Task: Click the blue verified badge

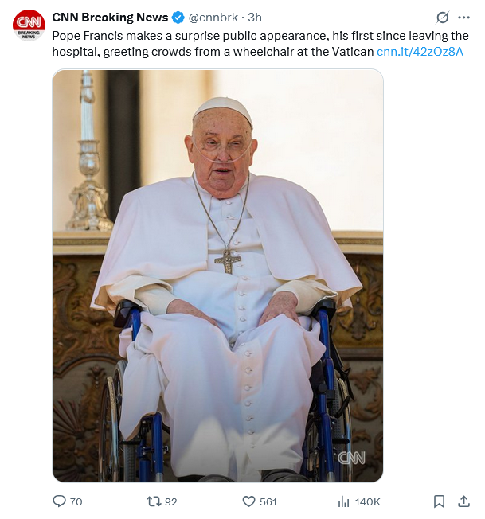Action: 178,18
